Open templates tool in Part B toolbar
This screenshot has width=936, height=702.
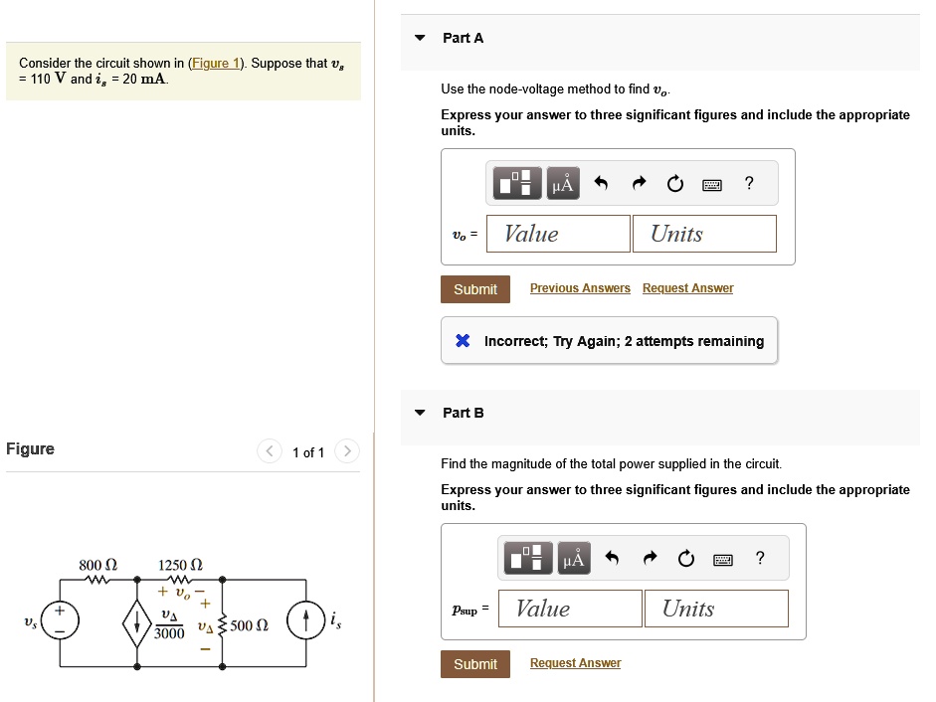(x=528, y=558)
